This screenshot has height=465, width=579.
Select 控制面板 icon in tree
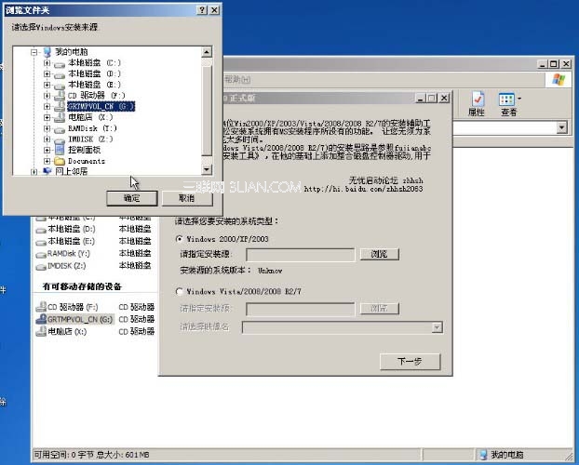(59, 150)
